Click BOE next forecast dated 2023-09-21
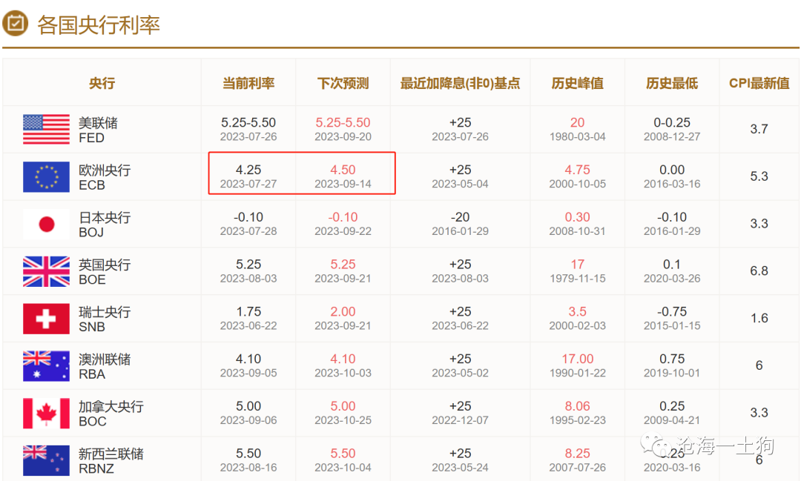This screenshot has height=481, width=801. [x=343, y=271]
